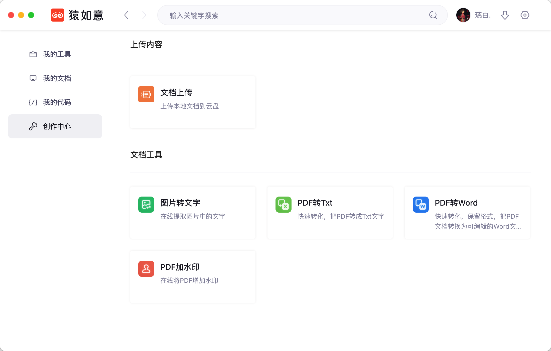The width and height of the screenshot is (551, 351).
Task: Click the 上传内容 section heading
Action: 146,44
